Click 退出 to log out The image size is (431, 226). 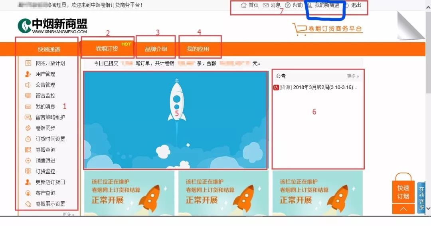356,5
